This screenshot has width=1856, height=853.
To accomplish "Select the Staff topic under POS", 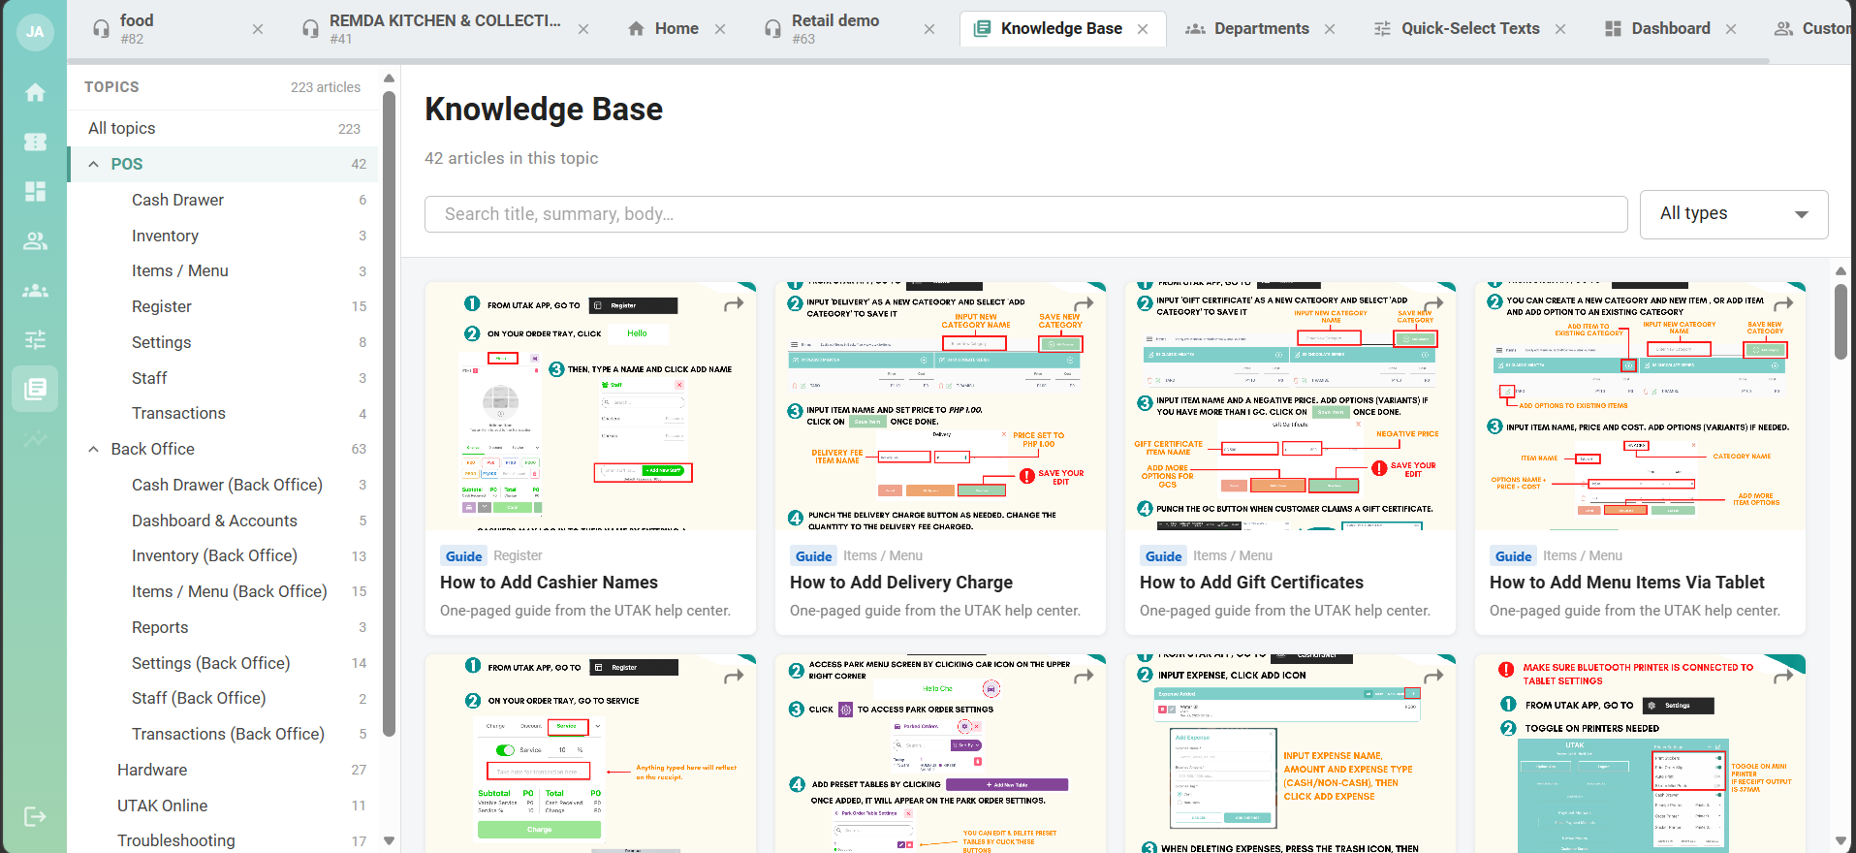I will tap(223, 378).
